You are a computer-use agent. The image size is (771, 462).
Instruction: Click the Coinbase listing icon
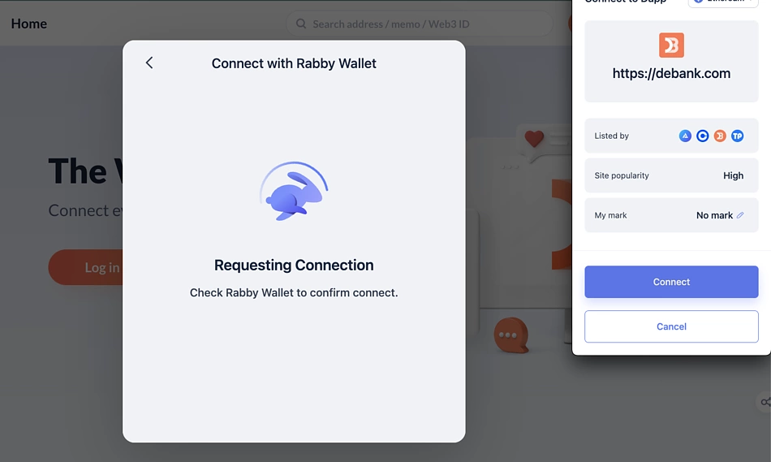pyautogui.click(x=702, y=136)
